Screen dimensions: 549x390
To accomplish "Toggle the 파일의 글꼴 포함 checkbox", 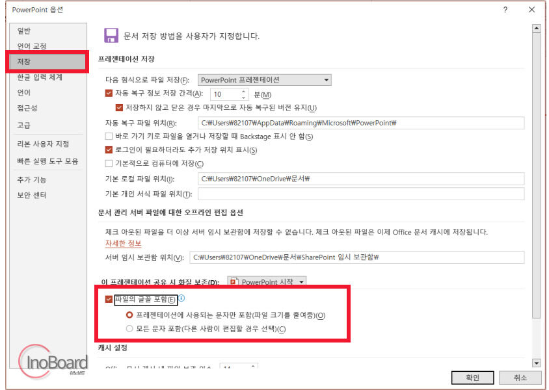I will (x=109, y=299).
